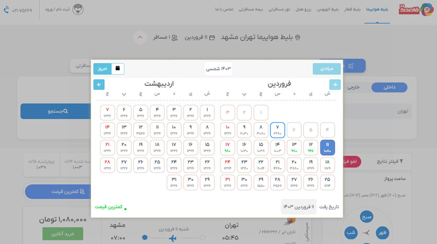This screenshot has width=437, height=244.
Task: Click the خرید آنلاین buy button
Action: click(63, 234)
